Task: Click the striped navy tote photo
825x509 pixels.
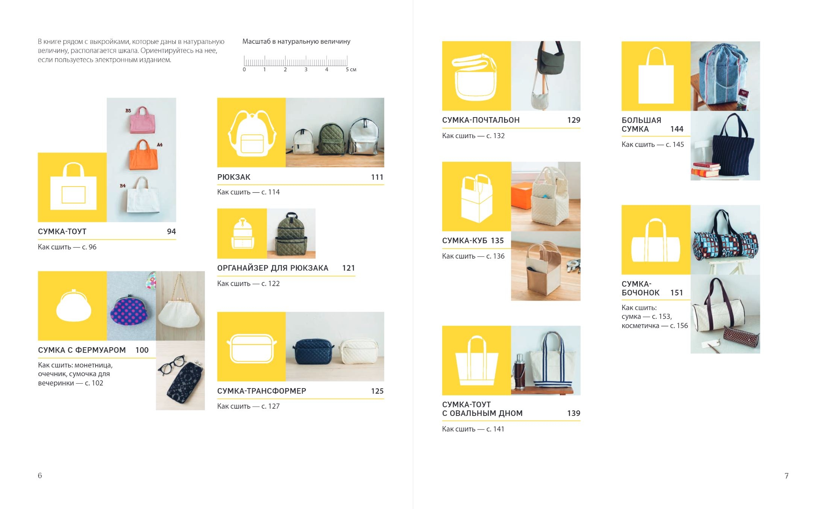Action: (725, 146)
